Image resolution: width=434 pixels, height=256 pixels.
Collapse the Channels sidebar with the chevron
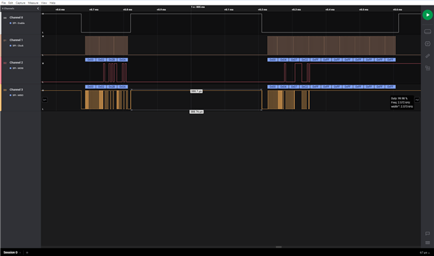38,9
